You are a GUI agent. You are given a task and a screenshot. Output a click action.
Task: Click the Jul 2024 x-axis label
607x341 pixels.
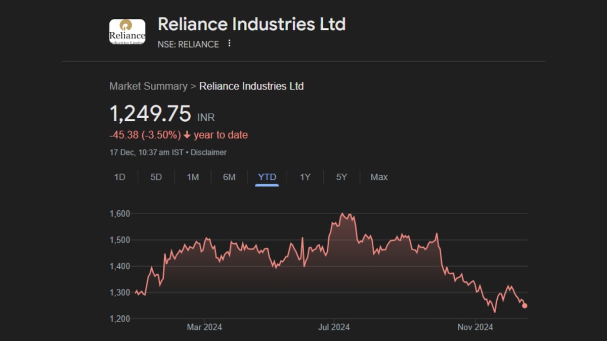pos(334,327)
